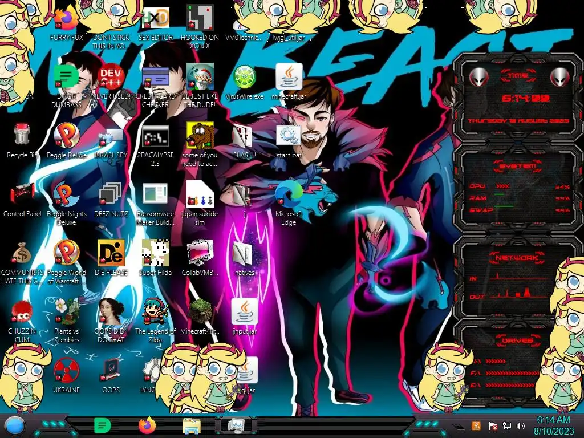Viewport: 584px width, 438px height.
Task: Open the network tray icon
Action: [507, 426]
